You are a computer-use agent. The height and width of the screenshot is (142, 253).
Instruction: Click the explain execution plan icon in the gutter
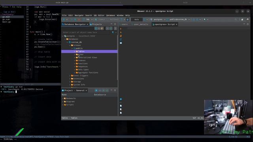tap(121, 39)
